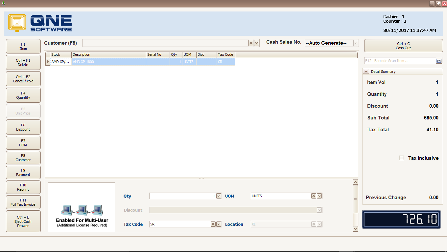Open the Tax Code dropdown arrow
Screen dimensions: 447x252
point(219,224)
